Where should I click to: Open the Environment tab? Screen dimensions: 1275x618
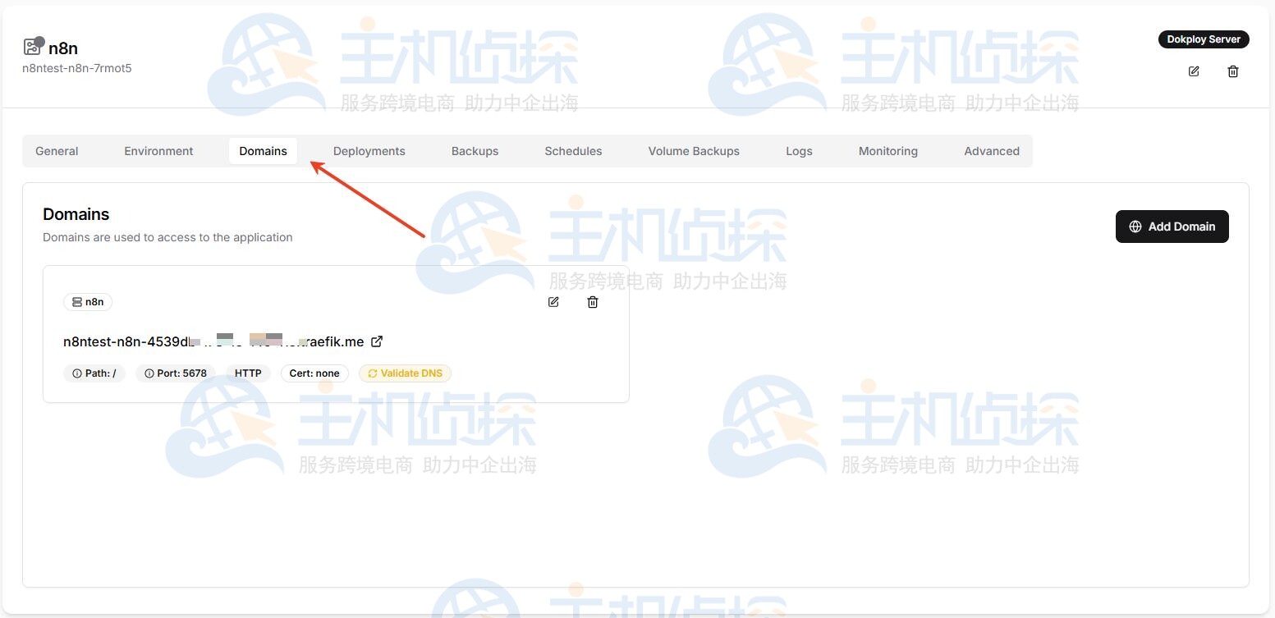pos(158,151)
